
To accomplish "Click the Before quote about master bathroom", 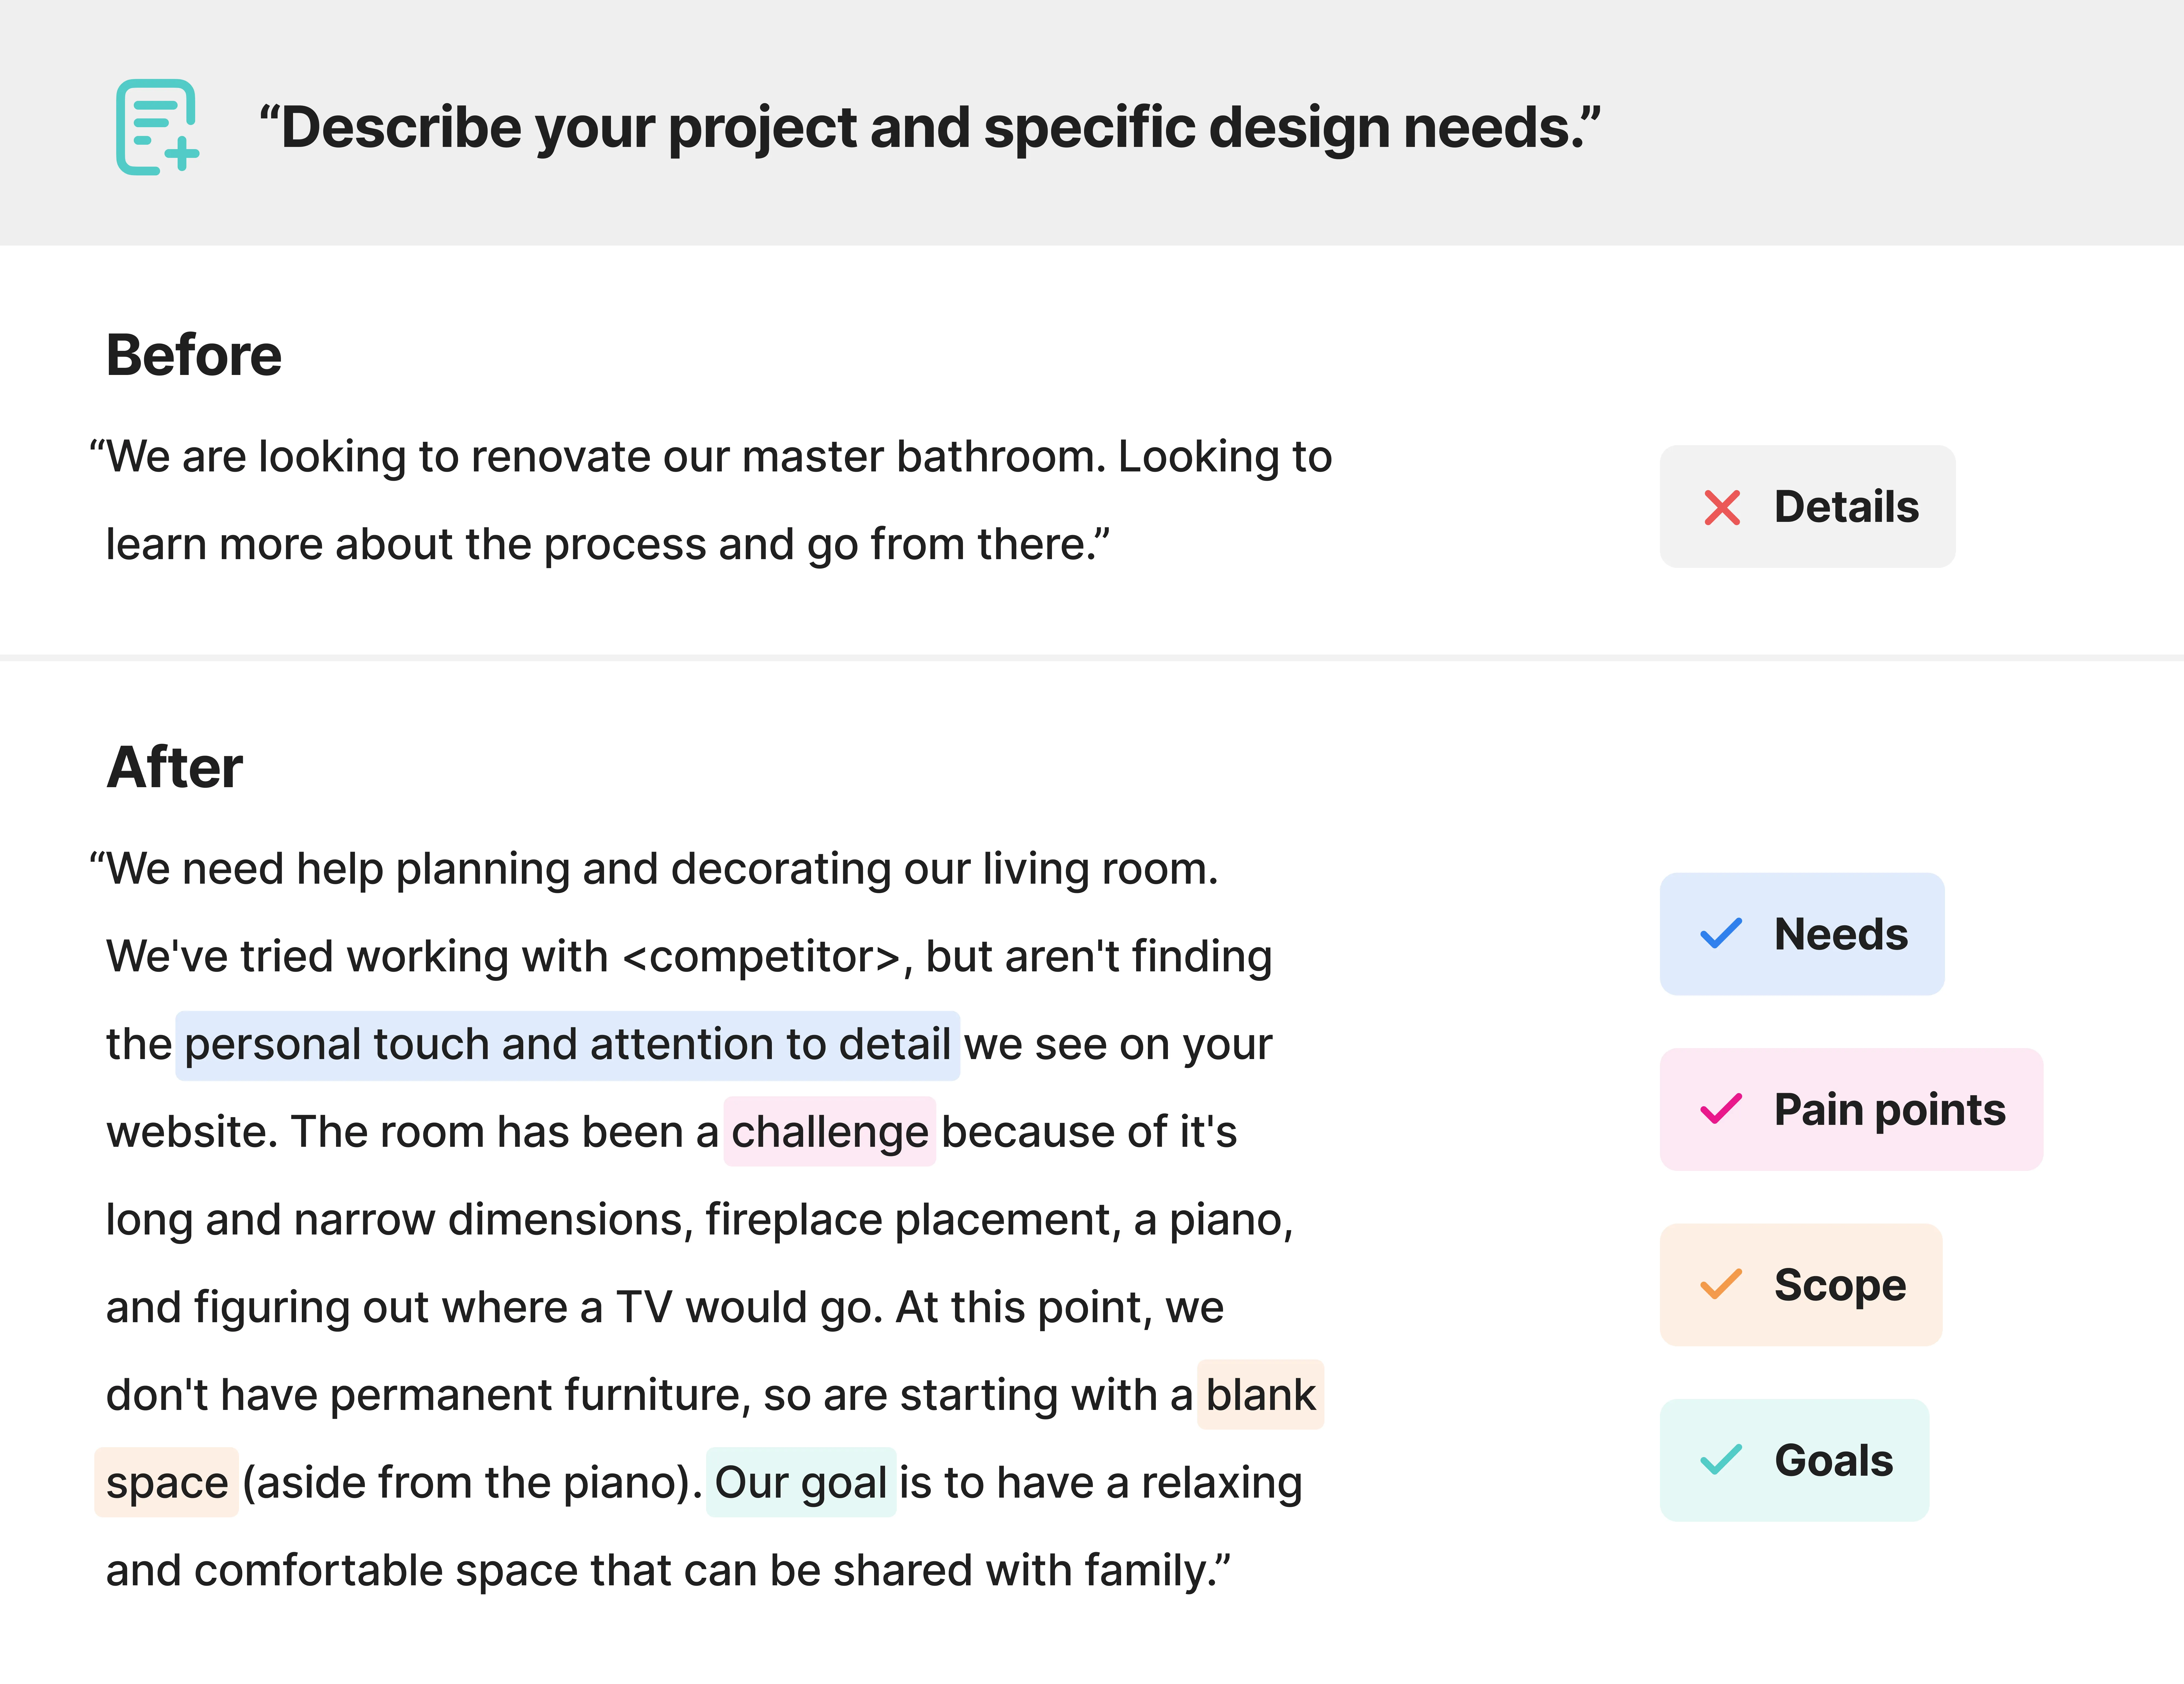I will coord(710,500).
